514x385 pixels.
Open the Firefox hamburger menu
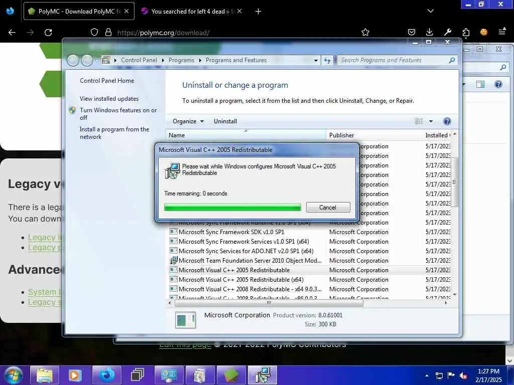tap(502, 32)
